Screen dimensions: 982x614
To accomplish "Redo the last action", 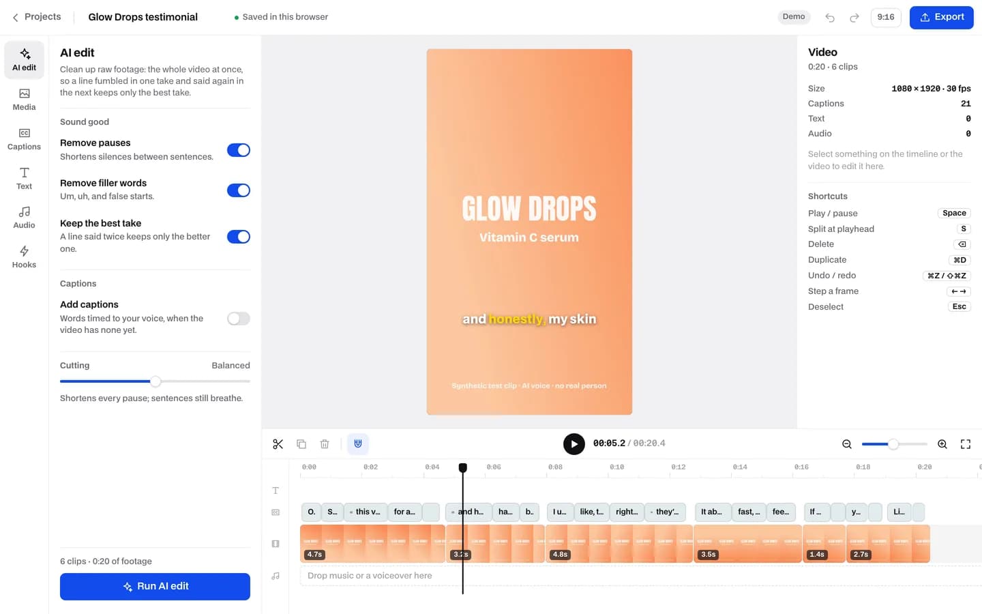I will tap(854, 18).
